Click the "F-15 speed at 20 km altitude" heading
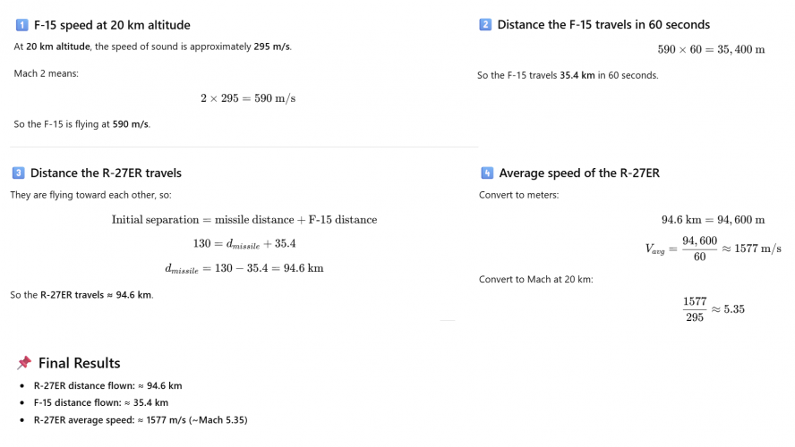The width and height of the screenshot is (795, 447). tap(110, 25)
